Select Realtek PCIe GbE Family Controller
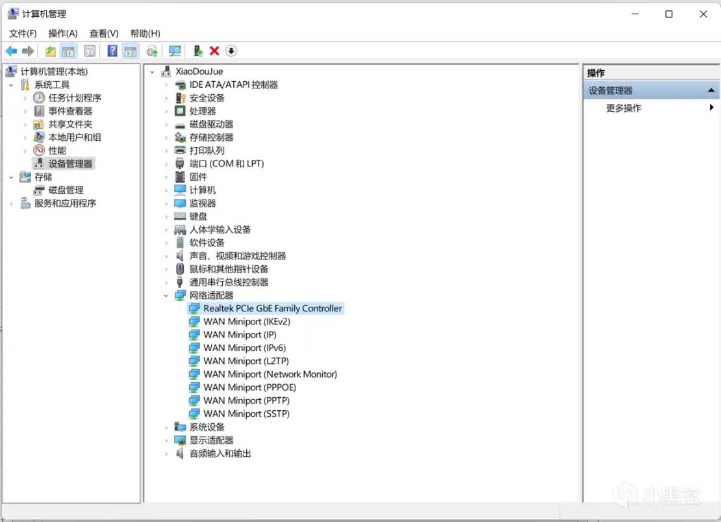Image resolution: width=721 pixels, height=522 pixels. 272,308
